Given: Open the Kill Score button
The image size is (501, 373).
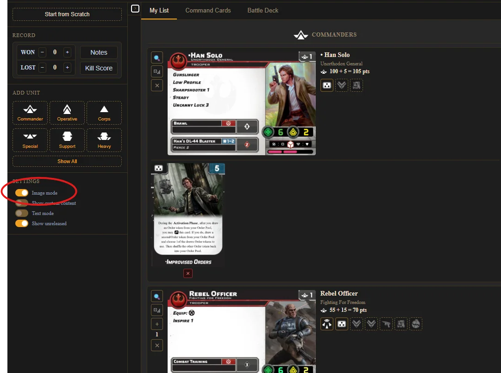Looking at the screenshot, I should [99, 68].
